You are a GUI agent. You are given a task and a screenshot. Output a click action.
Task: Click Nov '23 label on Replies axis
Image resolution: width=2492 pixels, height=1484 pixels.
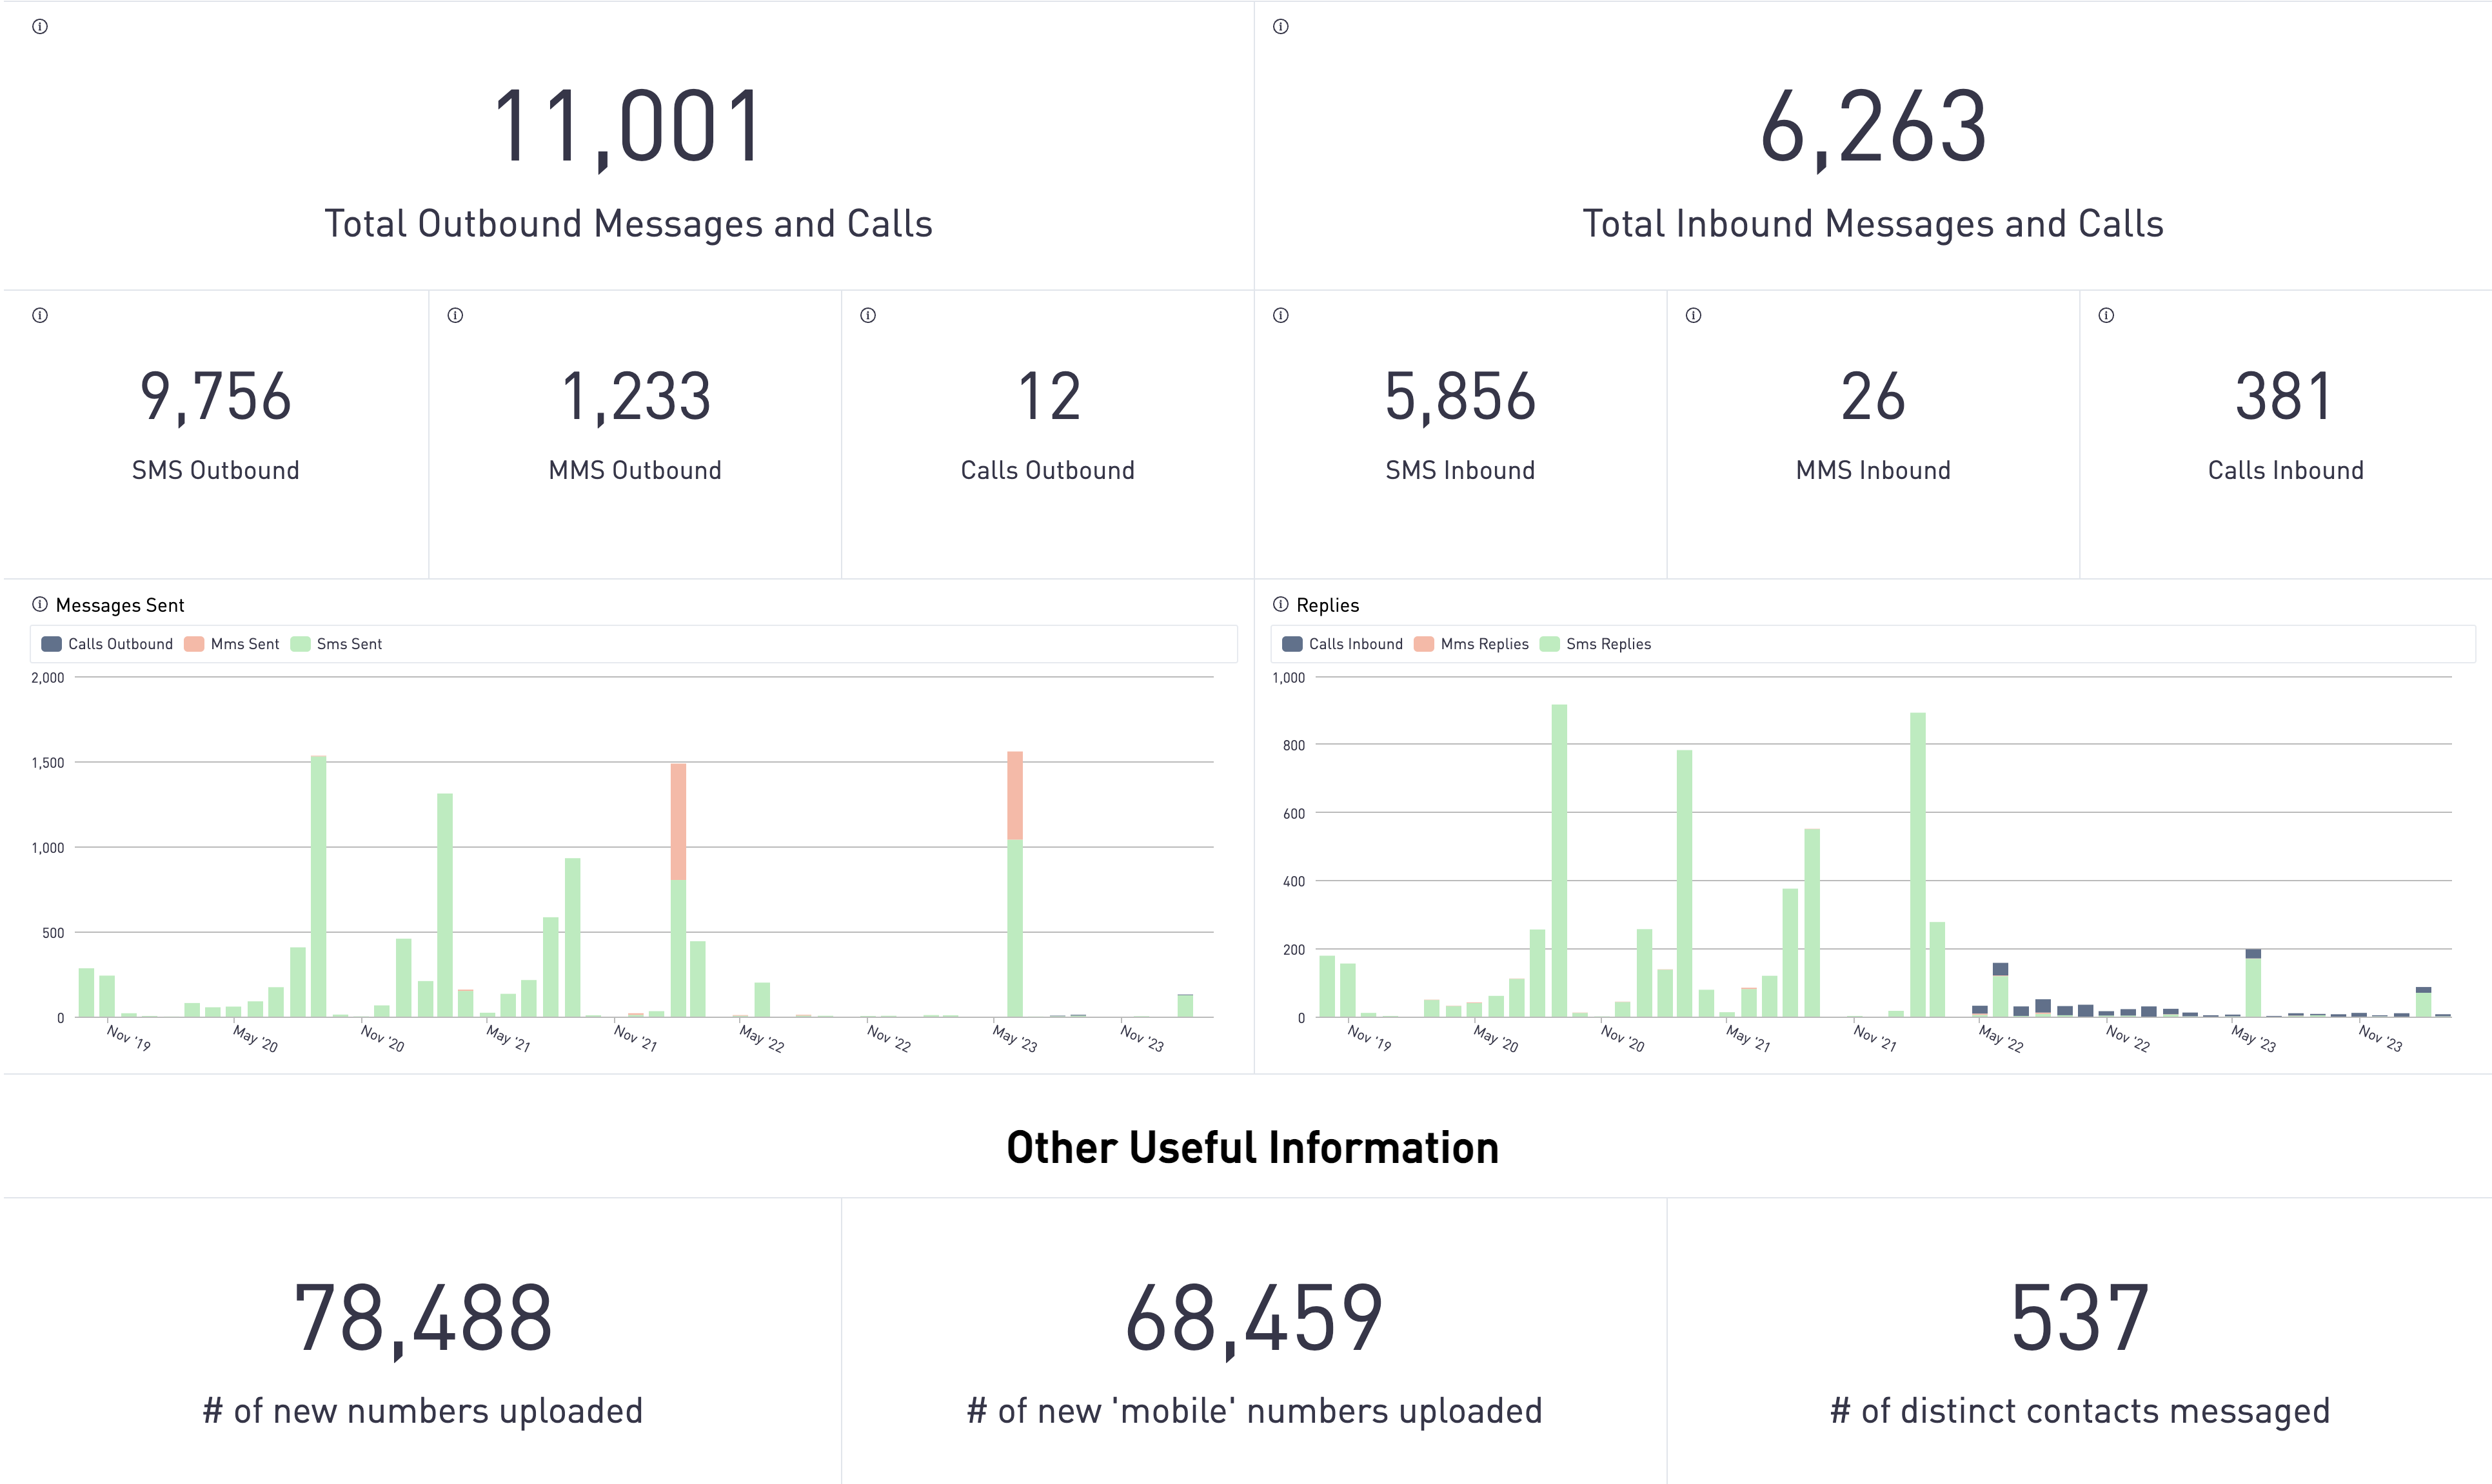click(2380, 1038)
